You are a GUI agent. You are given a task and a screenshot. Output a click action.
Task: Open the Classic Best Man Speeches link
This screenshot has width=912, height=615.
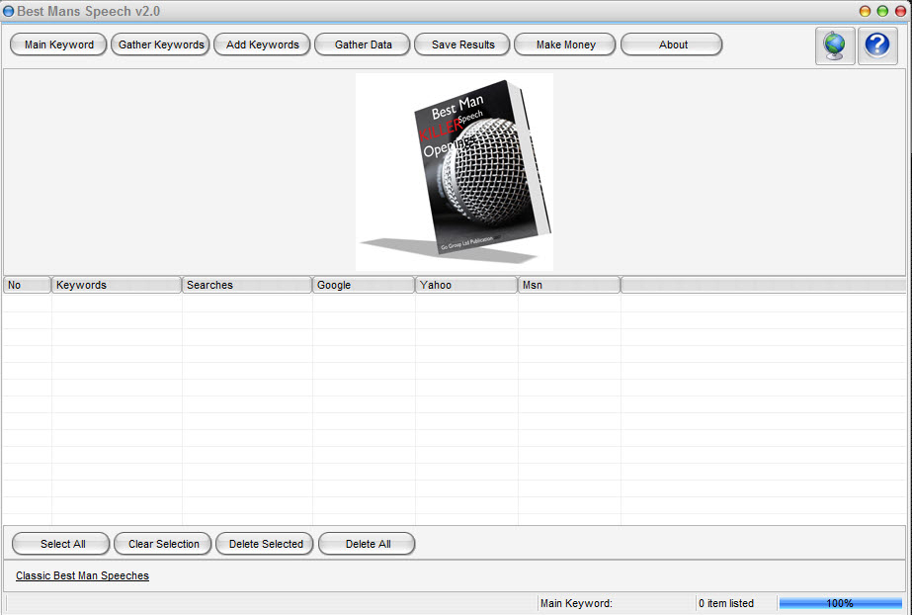[x=82, y=575]
